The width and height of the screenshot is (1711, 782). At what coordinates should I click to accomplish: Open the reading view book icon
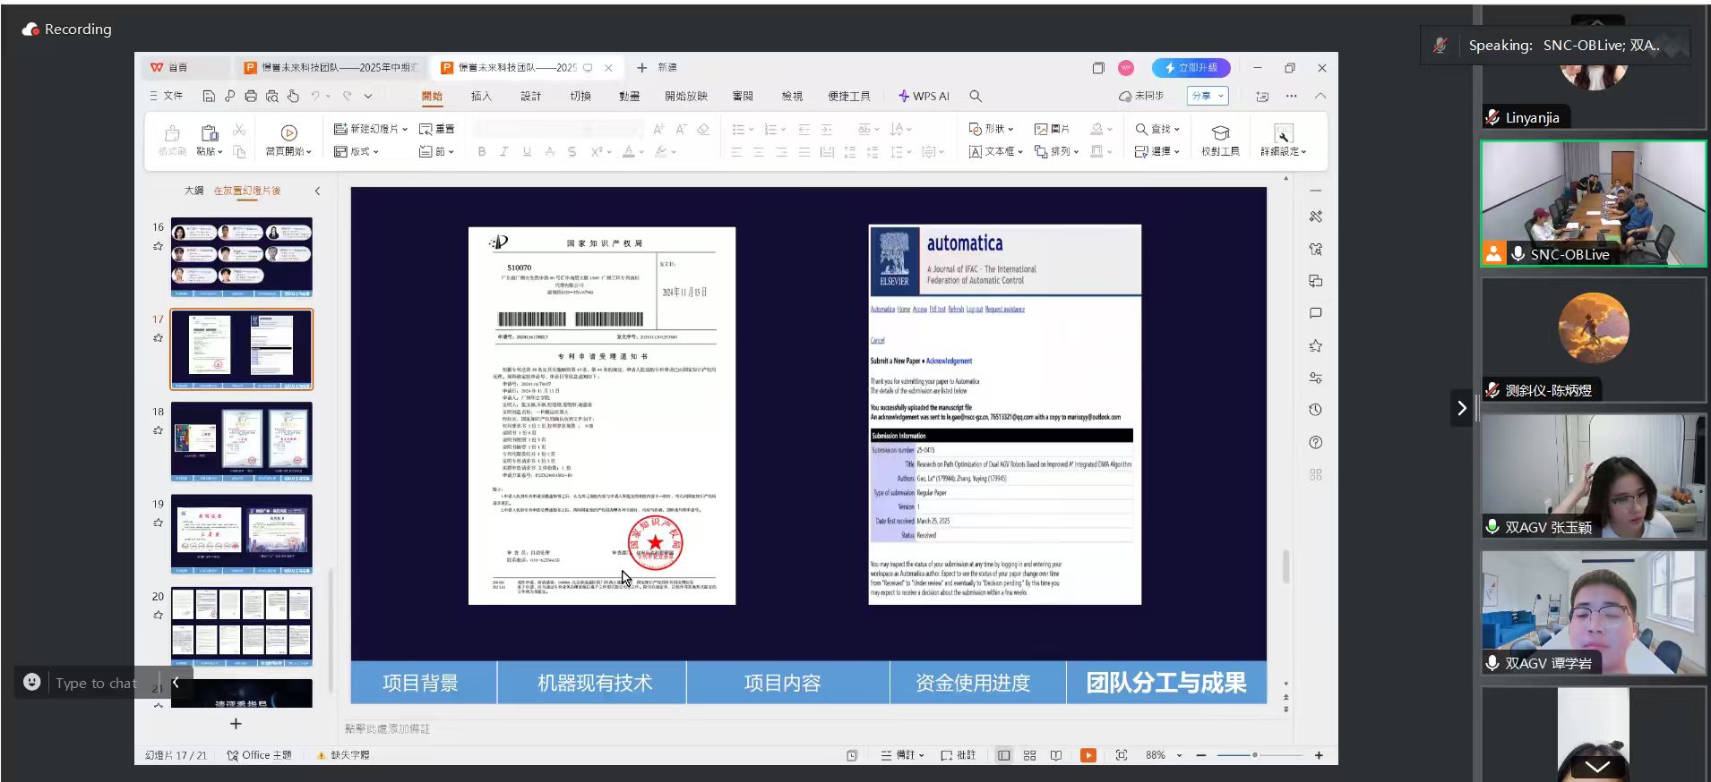coord(1056,755)
